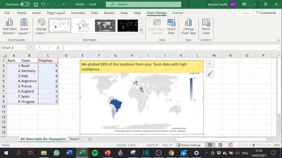Image resolution: width=282 pixels, height=158 pixels.
Task: Open the Comments pane button
Action: click(x=266, y=13)
